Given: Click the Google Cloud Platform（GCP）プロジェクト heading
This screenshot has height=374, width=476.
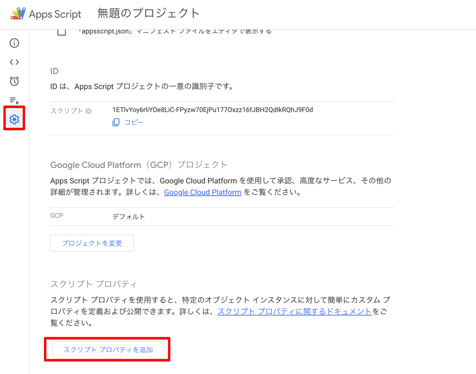Looking at the screenshot, I should click(139, 165).
